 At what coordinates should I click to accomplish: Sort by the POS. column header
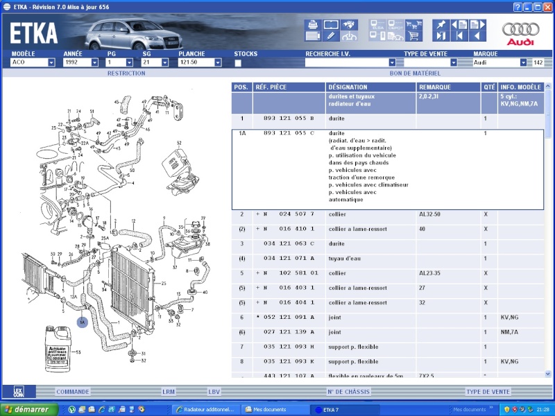pos(241,87)
